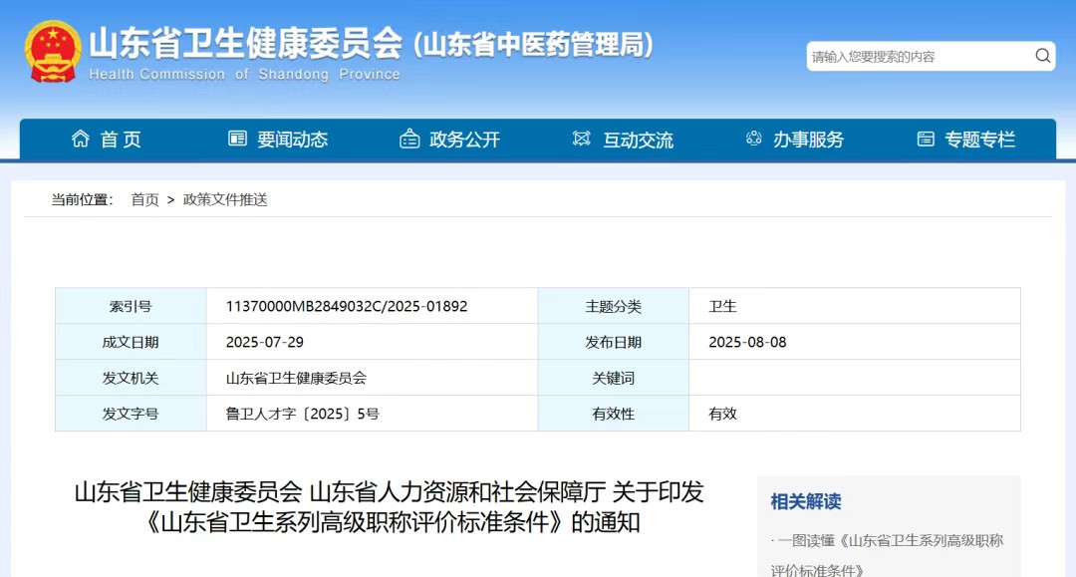
Task: Click the site title 山东省卫生健康委员会
Action: [246, 43]
